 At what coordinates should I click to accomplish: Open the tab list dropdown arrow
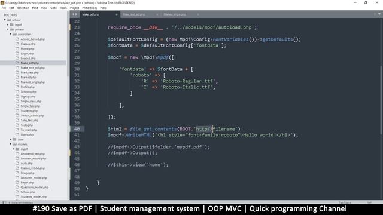click(379, 14)
